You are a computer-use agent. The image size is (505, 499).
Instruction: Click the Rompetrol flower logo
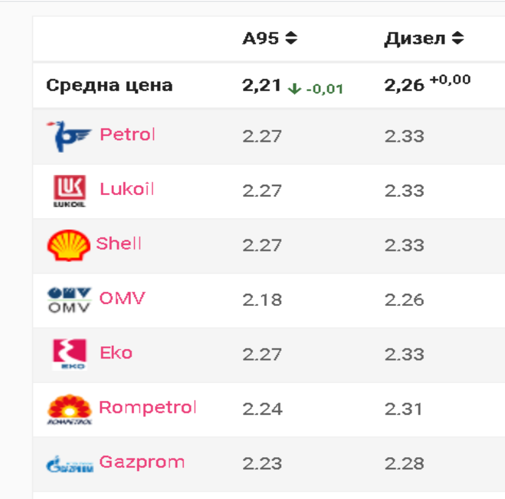pyautogui.click(x=70, y=408)
